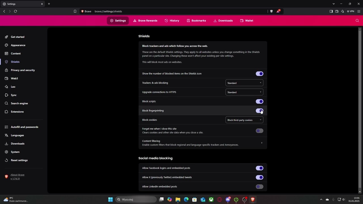Toggle Allow Facebook logins and embedded posts
The image size is (363, 204).
[x=259, y=168]
